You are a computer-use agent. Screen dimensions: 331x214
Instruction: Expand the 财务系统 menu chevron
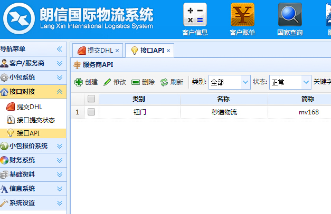coord(60,160)
